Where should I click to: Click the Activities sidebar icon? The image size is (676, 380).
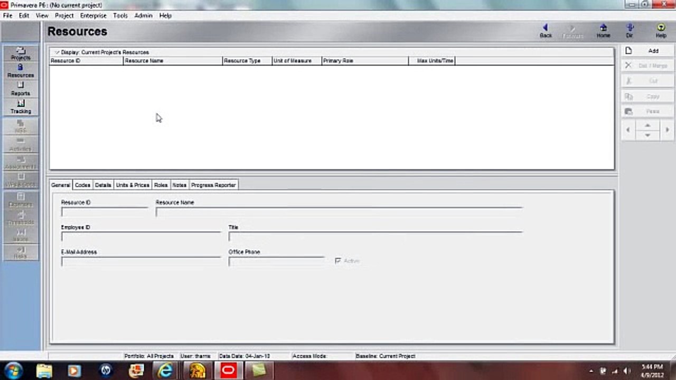pos(21,145)
